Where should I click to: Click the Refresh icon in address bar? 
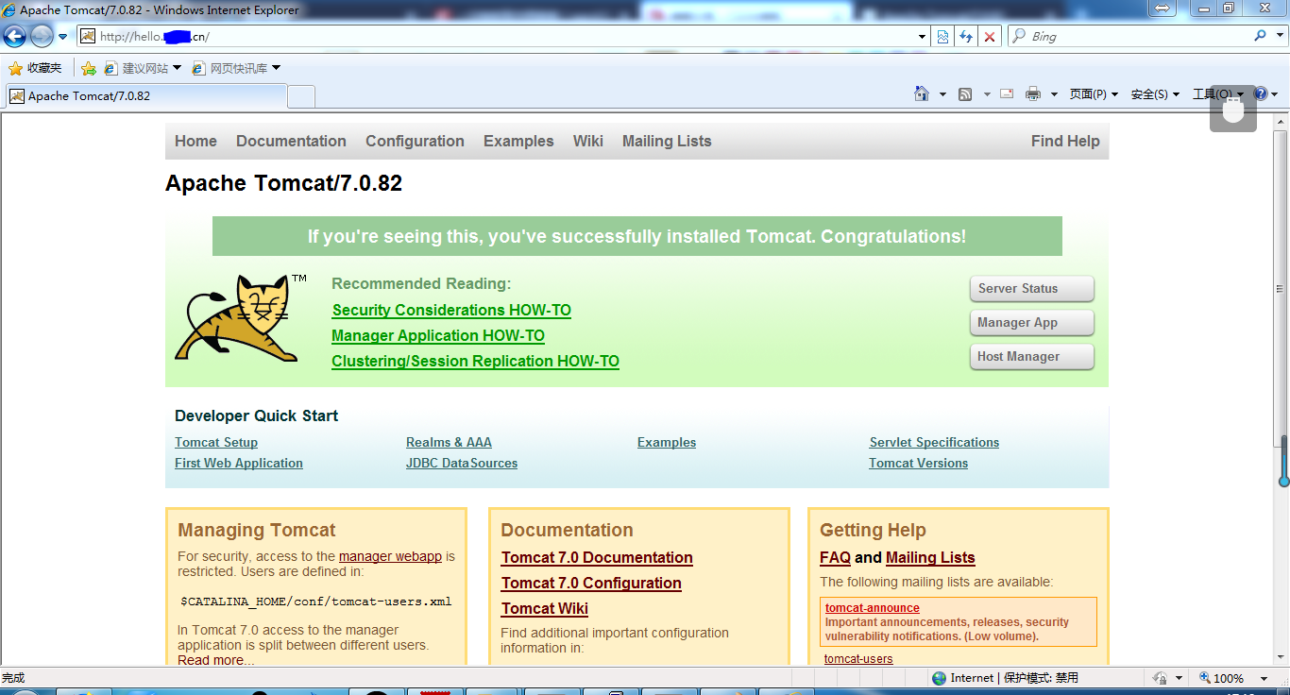[966, 37]
